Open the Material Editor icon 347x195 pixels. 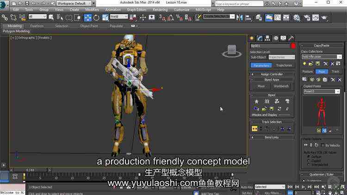[x=297, y=18]
